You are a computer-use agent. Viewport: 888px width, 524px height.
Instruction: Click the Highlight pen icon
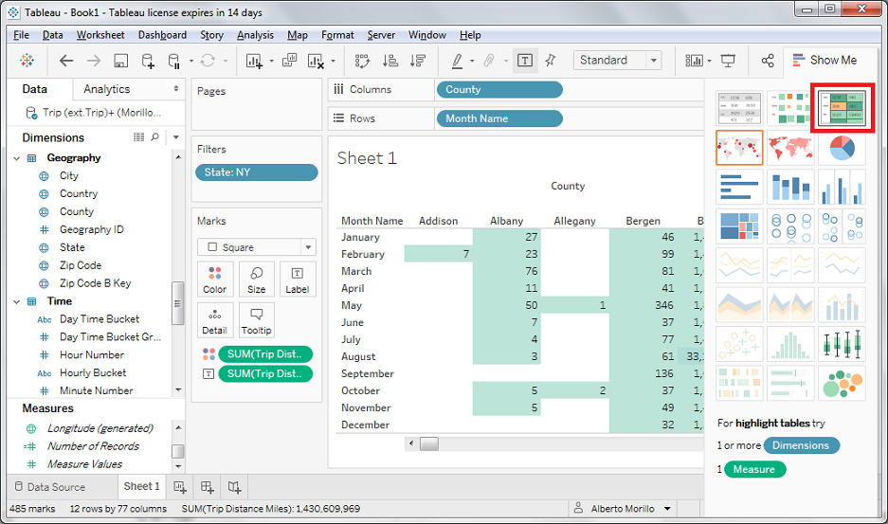(x=457, y=61)
